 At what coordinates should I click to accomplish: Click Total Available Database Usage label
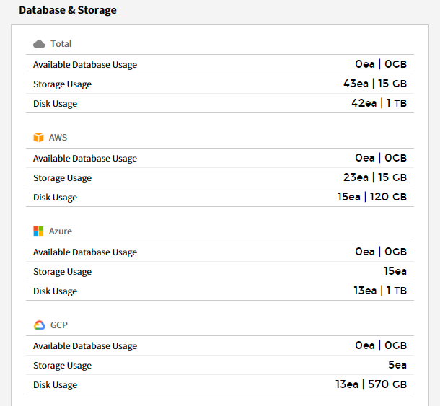point(85,65)
